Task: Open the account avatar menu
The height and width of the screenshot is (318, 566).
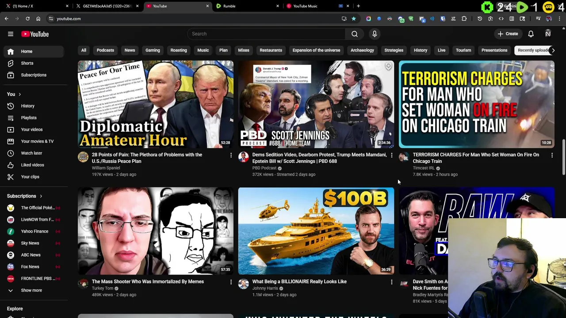Action: [548, 34]
